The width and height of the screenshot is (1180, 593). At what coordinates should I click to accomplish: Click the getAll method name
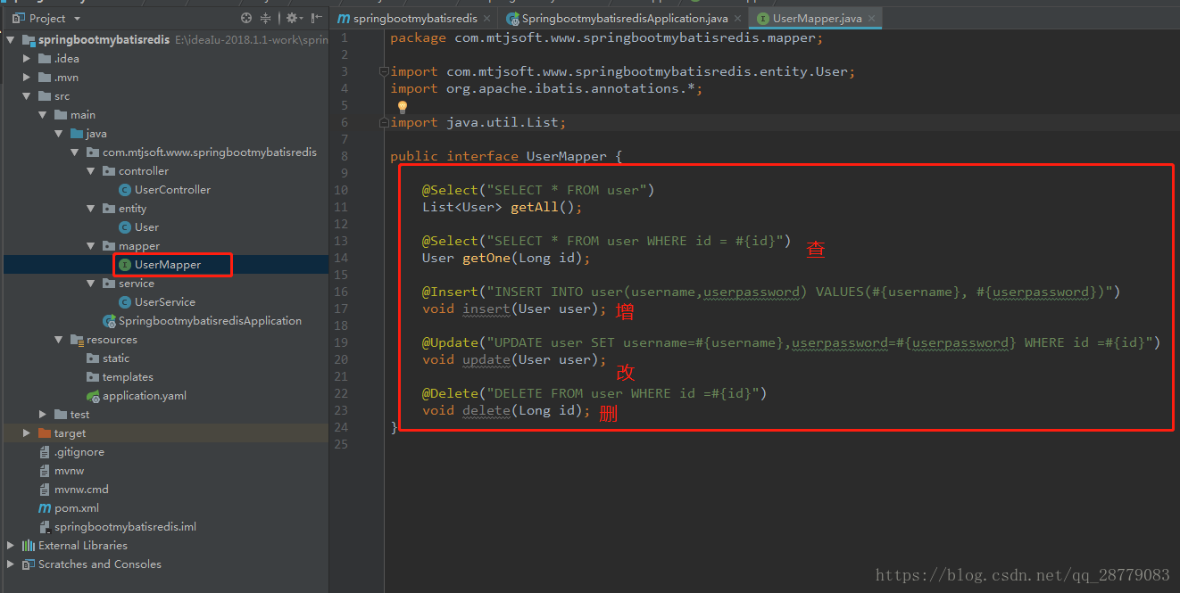click(535, 207)
